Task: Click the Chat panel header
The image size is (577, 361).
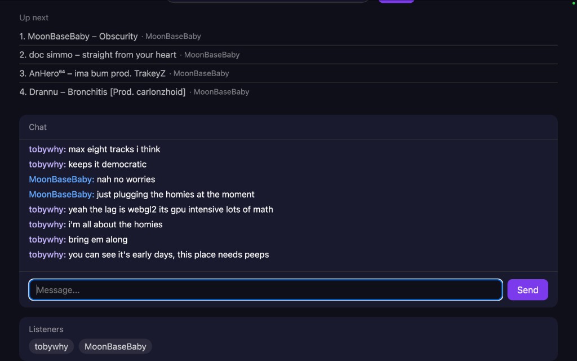Action: click(x=38, y=127)
